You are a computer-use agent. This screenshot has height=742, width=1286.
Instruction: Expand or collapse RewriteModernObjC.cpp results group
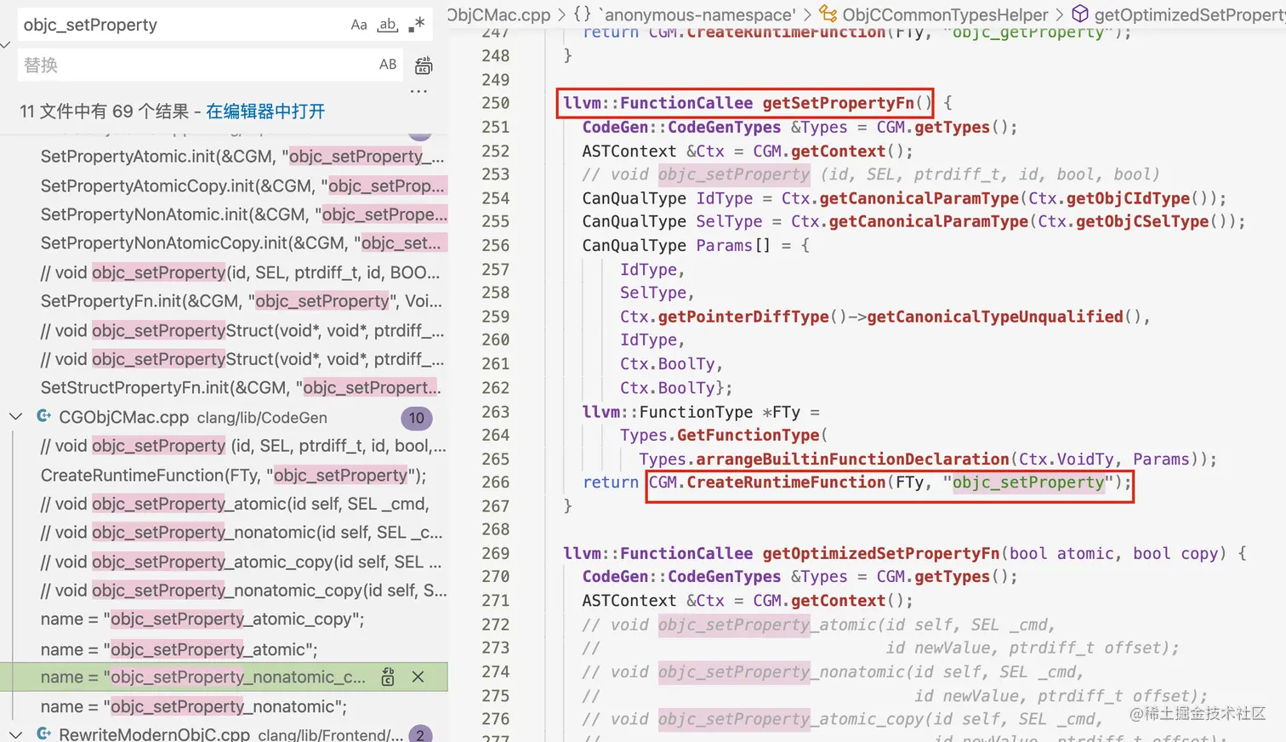[x=15, y=733]
